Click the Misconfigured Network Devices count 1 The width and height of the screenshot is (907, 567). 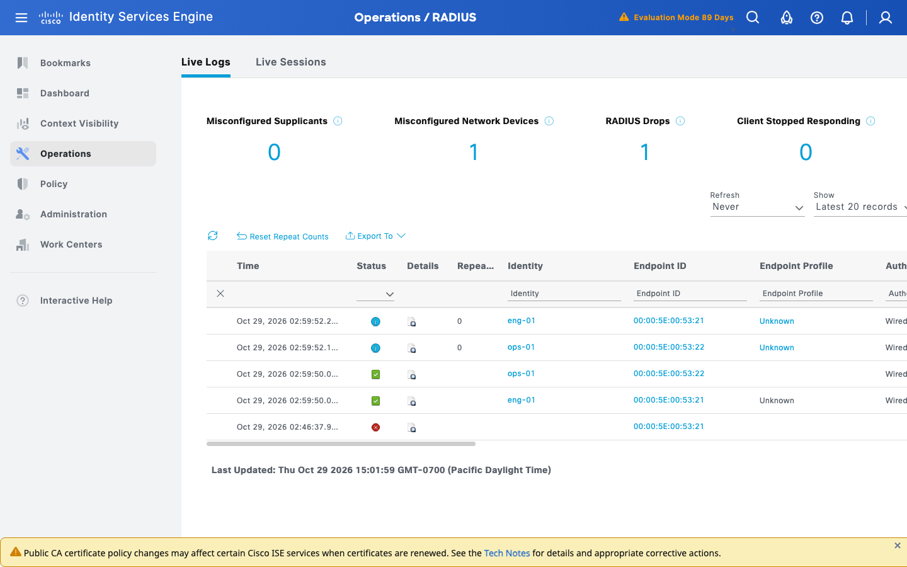474,152
